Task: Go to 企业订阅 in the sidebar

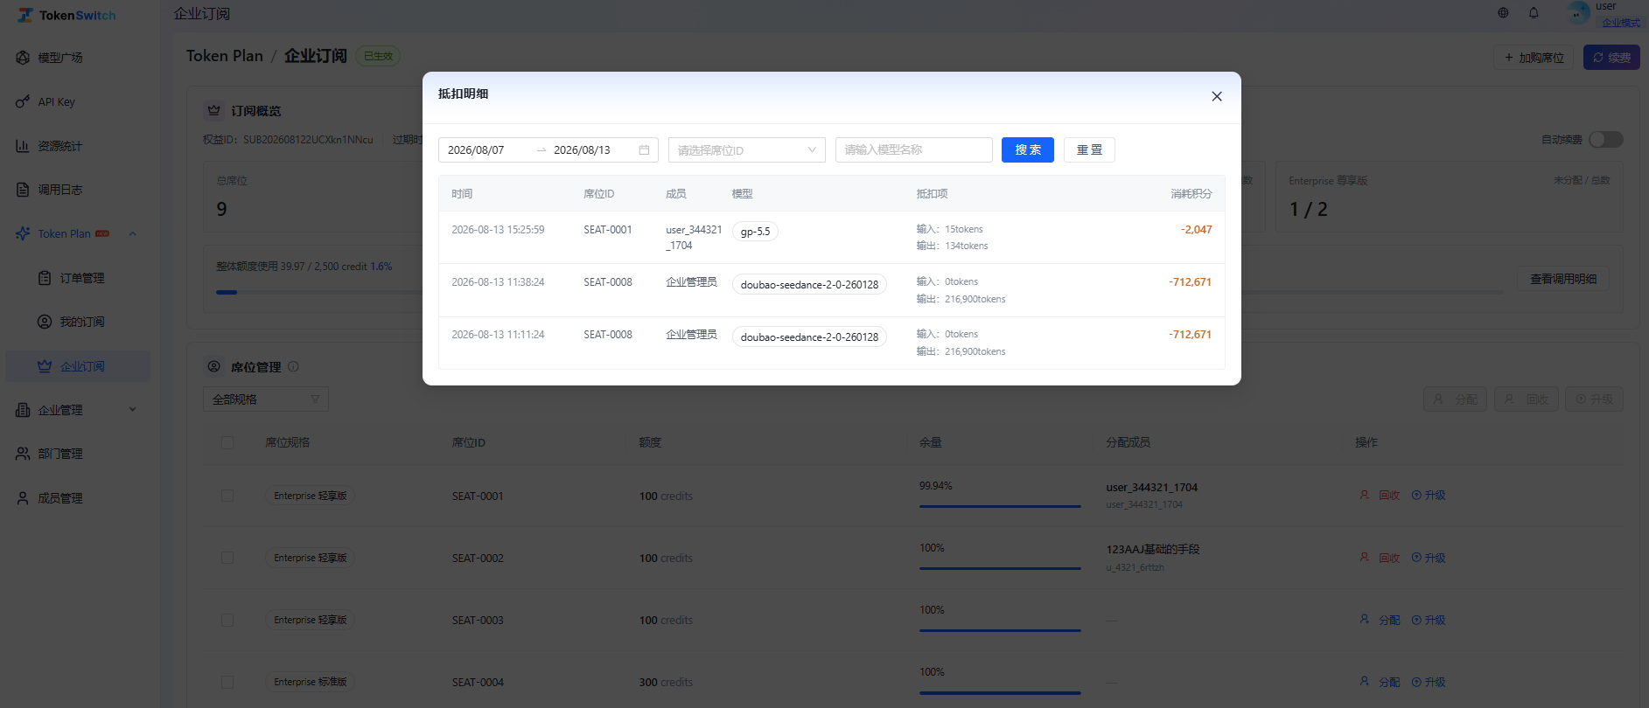Action: [x=78, y=366]
